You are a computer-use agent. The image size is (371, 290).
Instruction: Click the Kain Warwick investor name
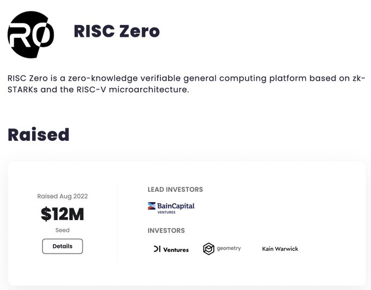[x=280, y=249]
